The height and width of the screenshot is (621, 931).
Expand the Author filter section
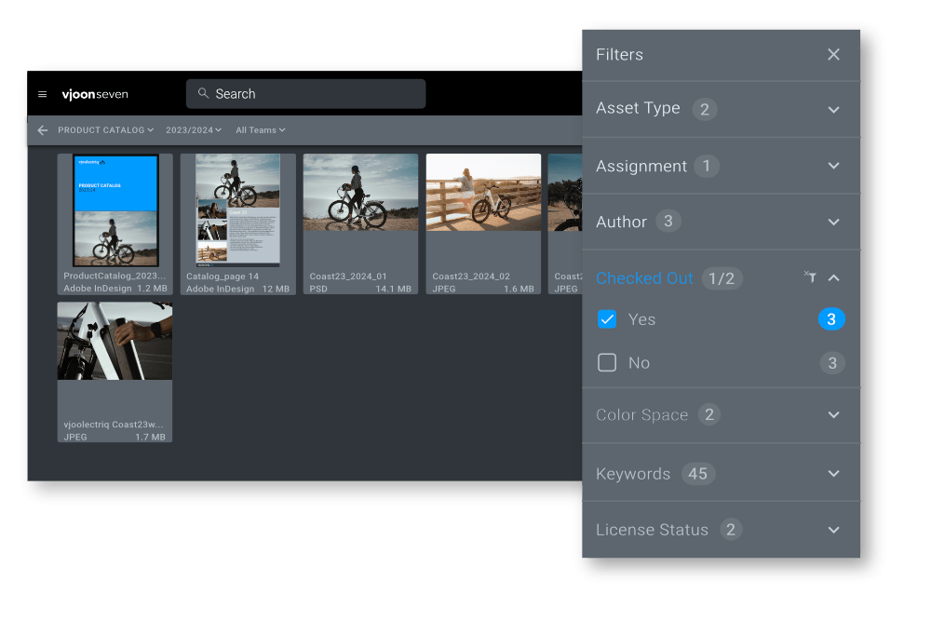tap(833, 222)
